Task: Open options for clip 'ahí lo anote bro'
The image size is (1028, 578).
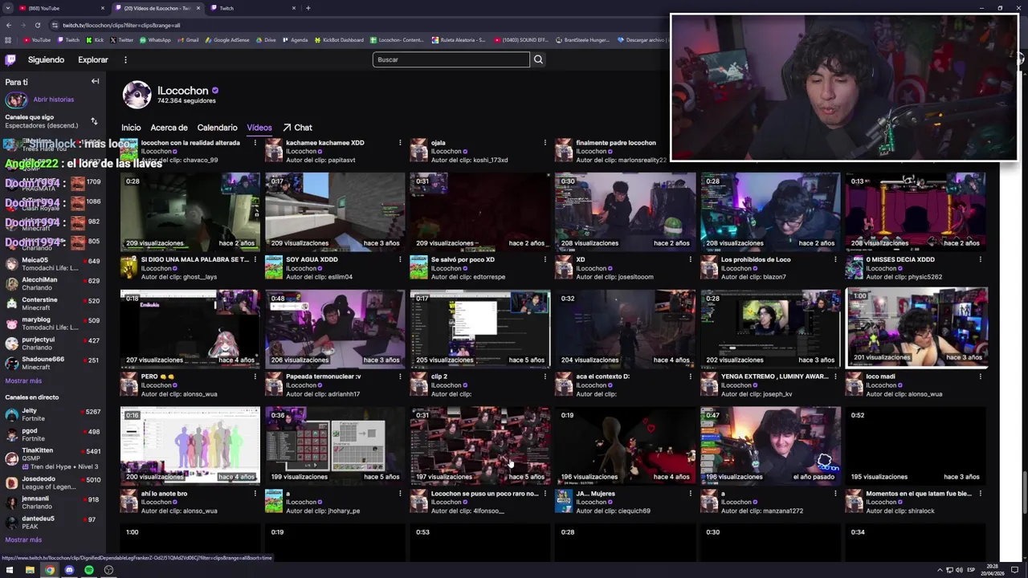Action: click(x=255, y=494)
